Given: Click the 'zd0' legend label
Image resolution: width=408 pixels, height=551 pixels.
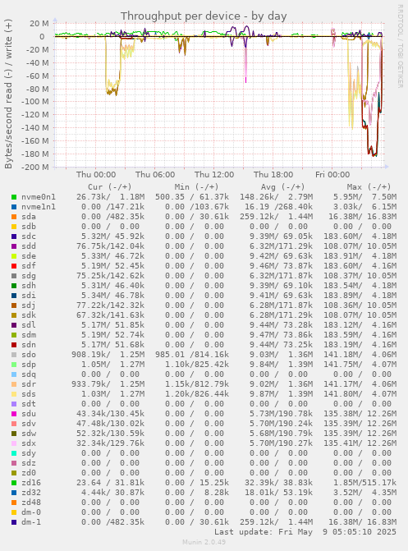Looking at the screenshot, I should pos(29,473).
